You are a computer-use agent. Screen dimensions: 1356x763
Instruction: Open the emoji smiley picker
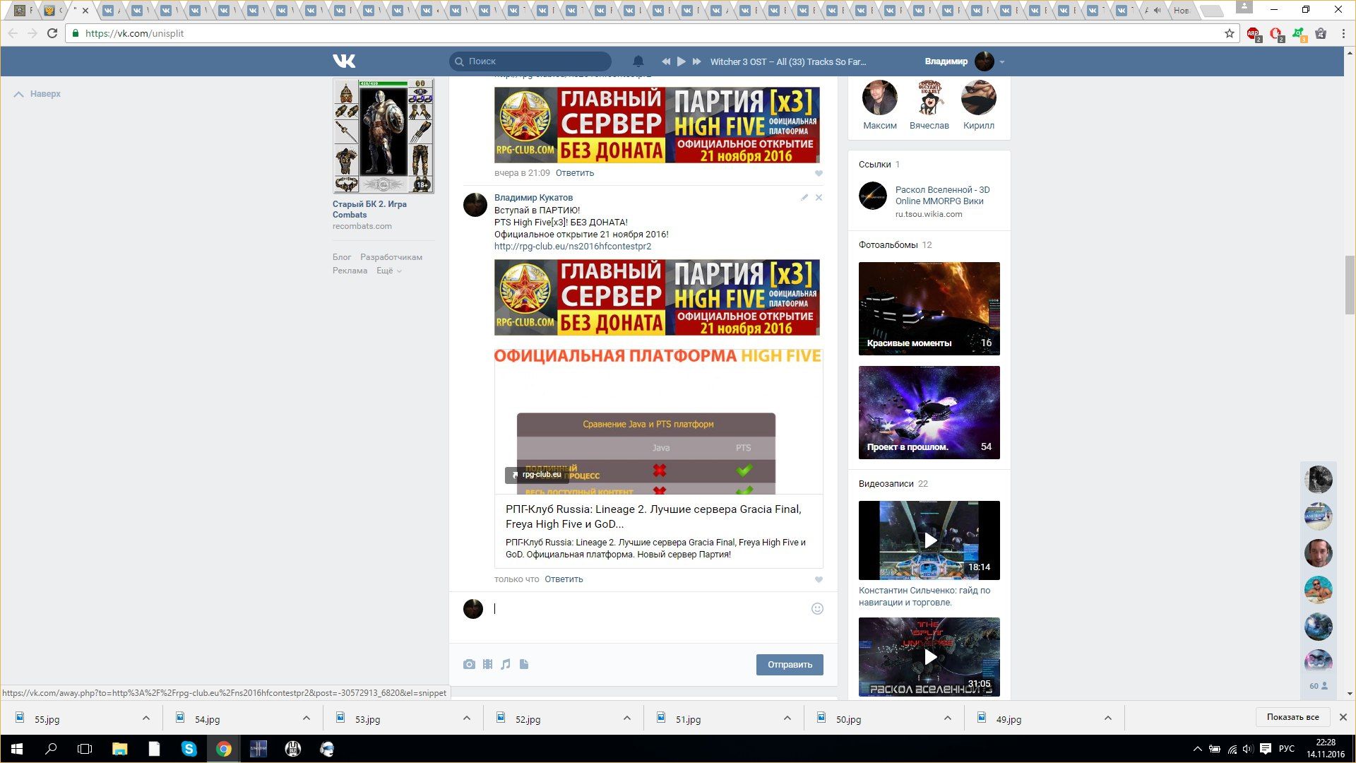point(817,609)
